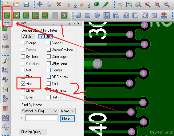Viewport: 174px width, 136px height.
Task: Click the Zoom Out magnifier with minus
Action: [x=167, y=5]
